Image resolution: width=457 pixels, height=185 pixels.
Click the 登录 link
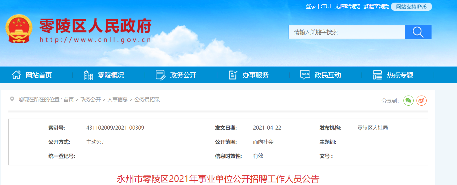[x=311, y=6]
